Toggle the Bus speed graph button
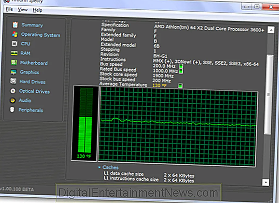279x203 pixels. coord(181,66)
